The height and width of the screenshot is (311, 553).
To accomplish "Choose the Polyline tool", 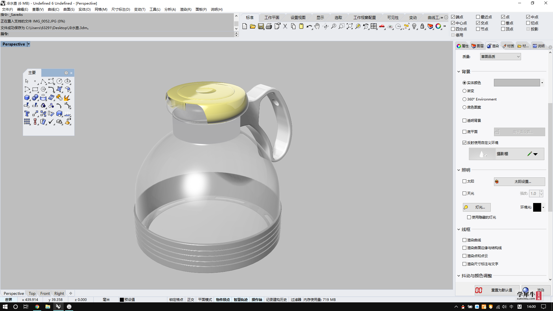I will 43,81.
